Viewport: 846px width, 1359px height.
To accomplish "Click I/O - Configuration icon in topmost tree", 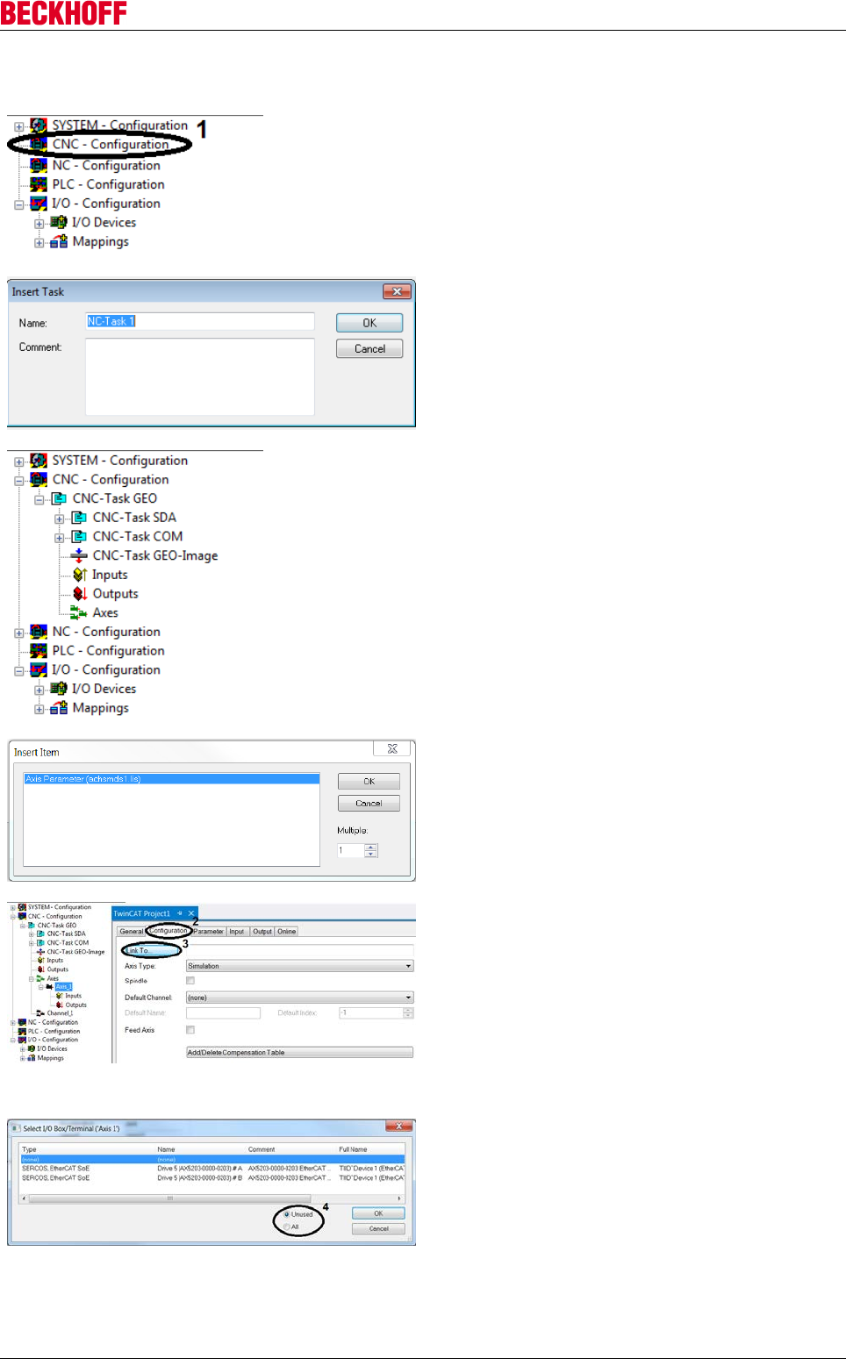I will click(x=39, y=204).
